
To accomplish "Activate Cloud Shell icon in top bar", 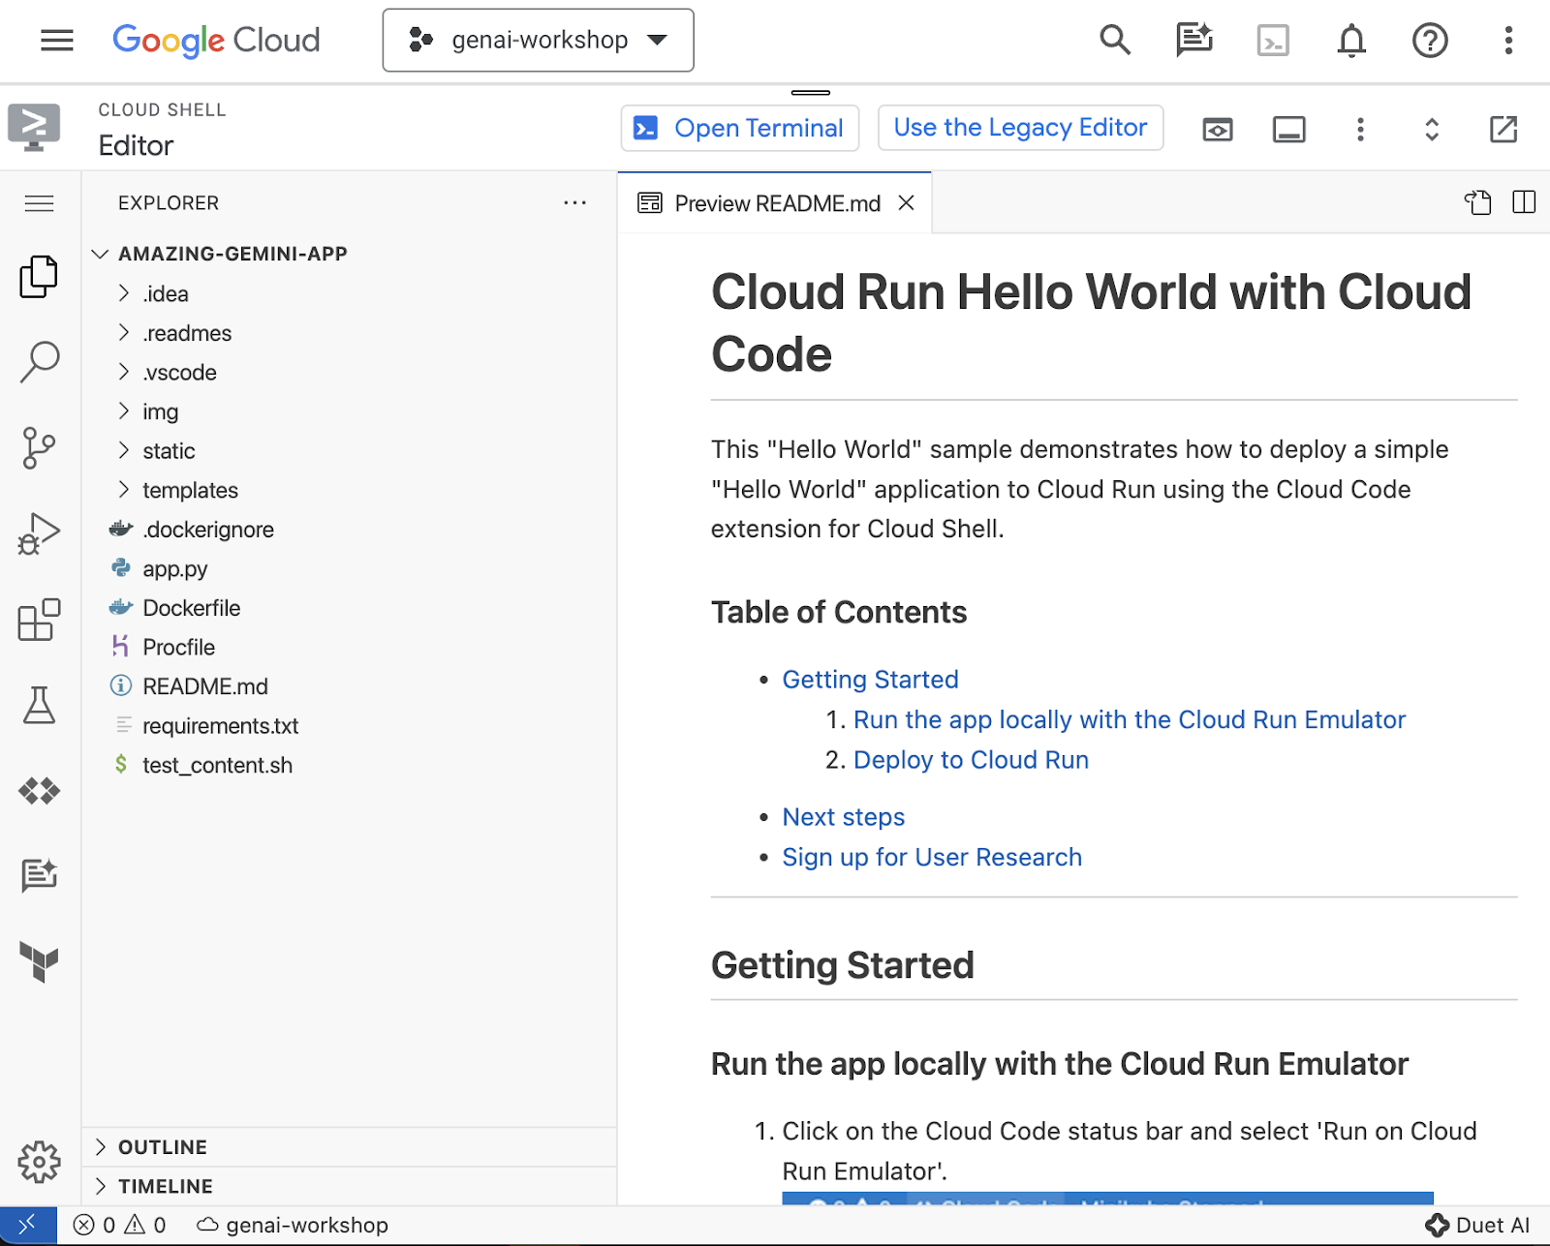I will [1272, 41].
